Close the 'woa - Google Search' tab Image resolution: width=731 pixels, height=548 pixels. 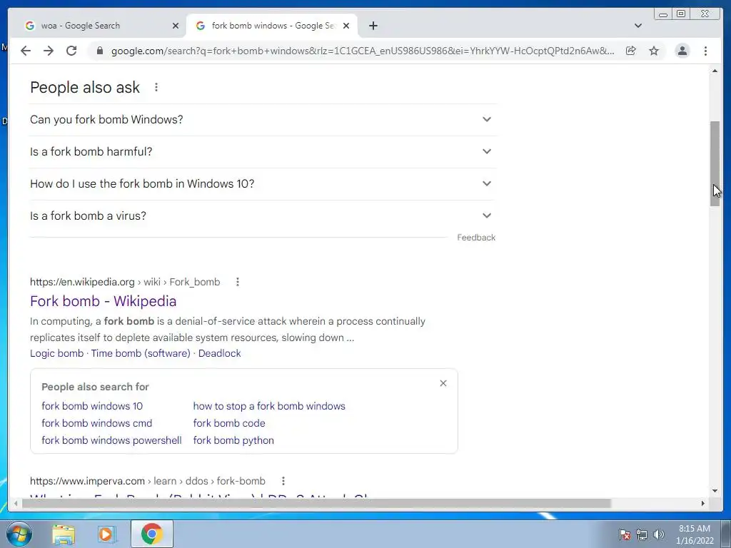tap(176, 26)
